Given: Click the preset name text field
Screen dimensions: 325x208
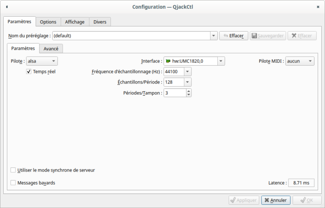Looking at the screenshot, I should tap(131, 36).
